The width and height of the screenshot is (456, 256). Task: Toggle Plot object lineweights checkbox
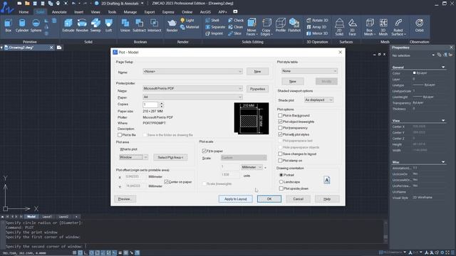[280, 122]
